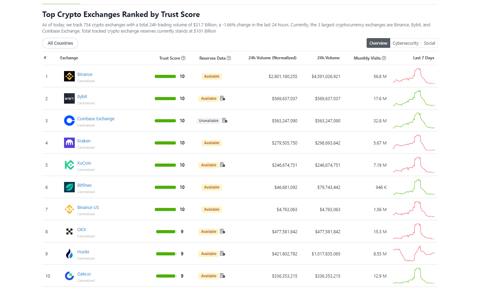Open the Bitfinex exchange link
Viewport: 484px width, 289px height.
84,185
